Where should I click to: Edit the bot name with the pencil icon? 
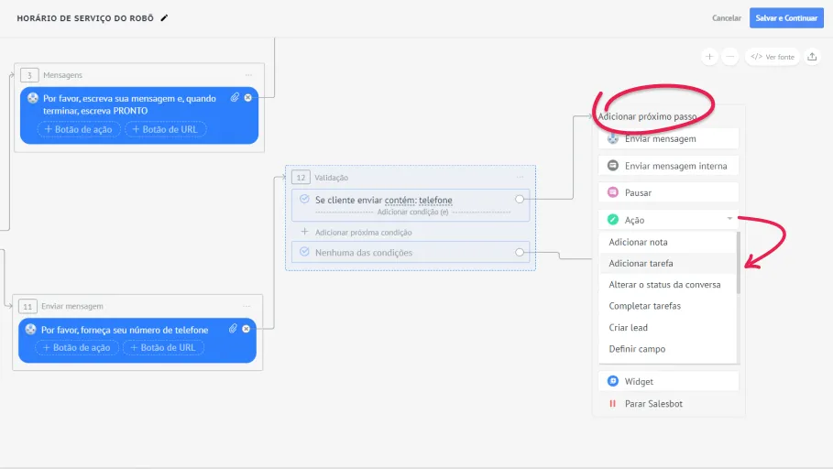[164, 18]
